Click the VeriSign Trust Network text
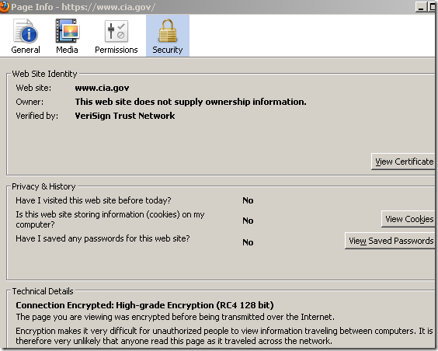The width and height of the screenshot is (438, 351). tap(125, 116)
